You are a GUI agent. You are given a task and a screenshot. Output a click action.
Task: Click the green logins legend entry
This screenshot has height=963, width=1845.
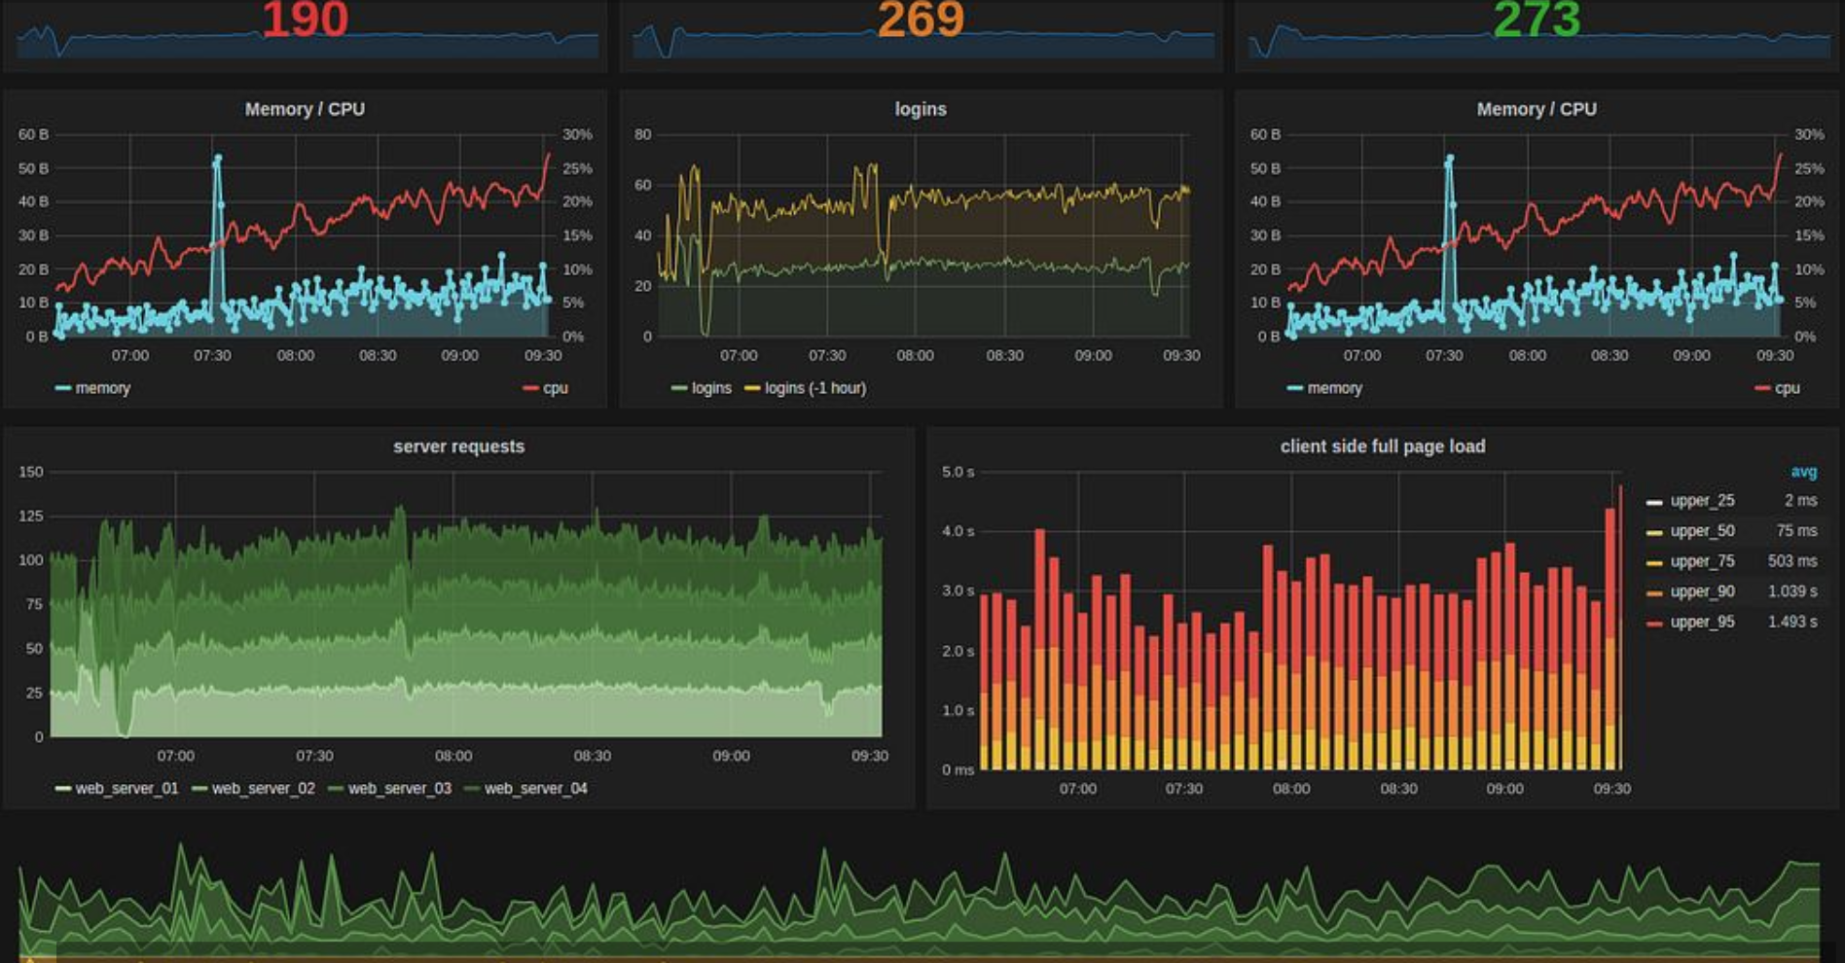point(710,388)
